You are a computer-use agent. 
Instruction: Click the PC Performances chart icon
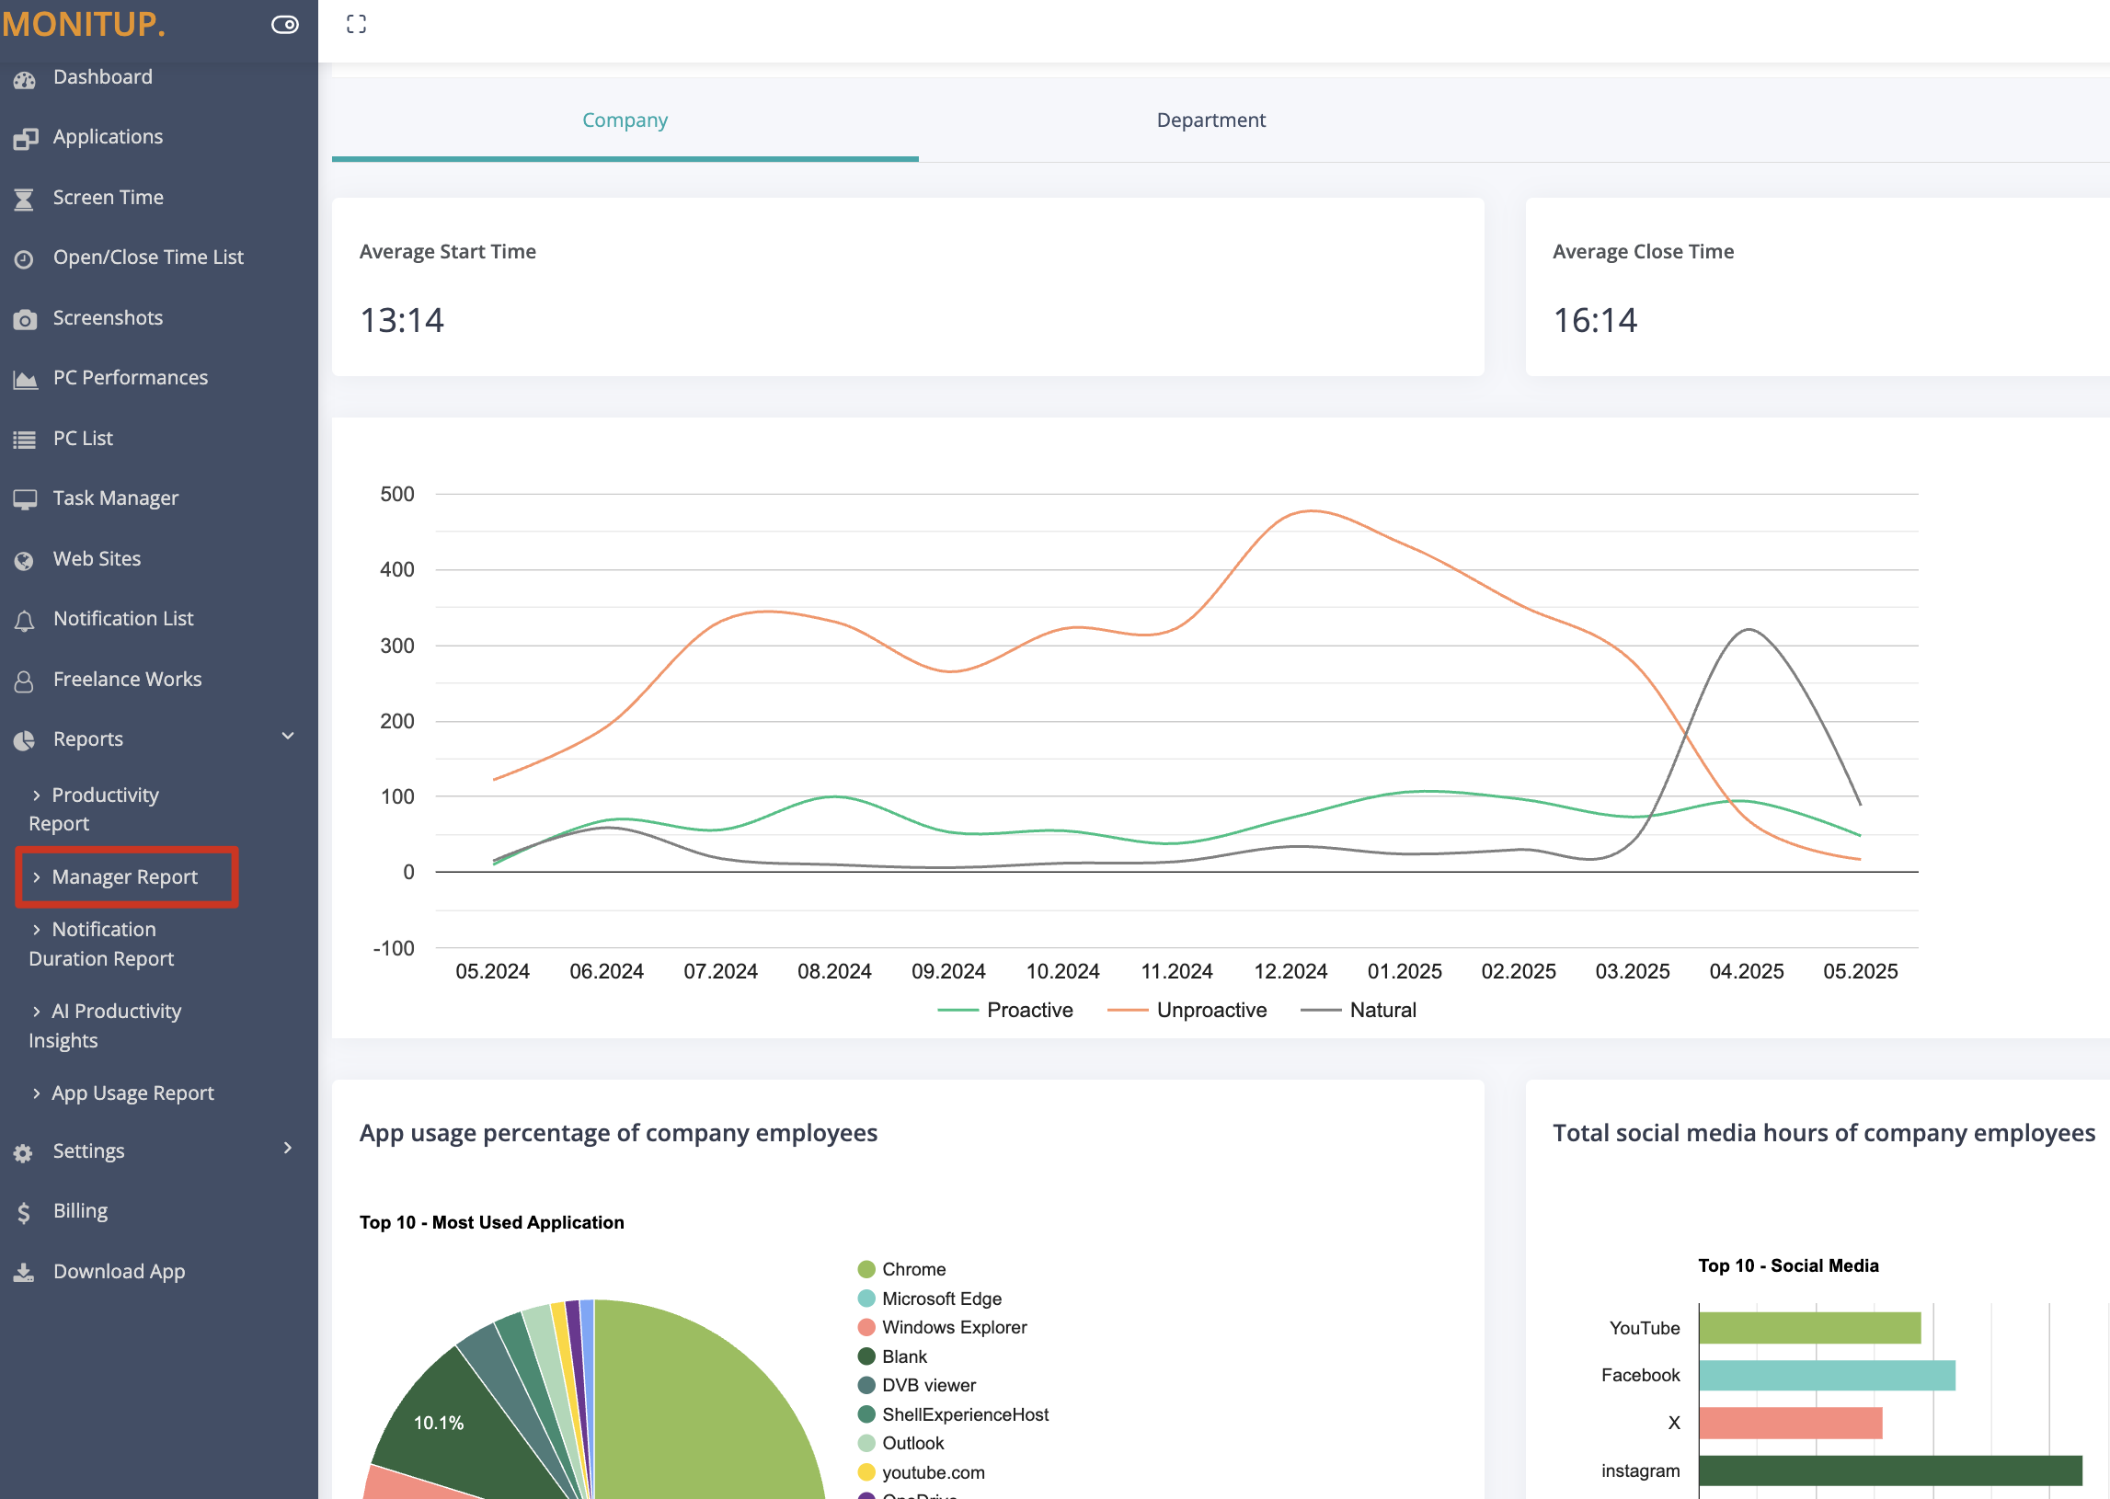click(25, 380)
